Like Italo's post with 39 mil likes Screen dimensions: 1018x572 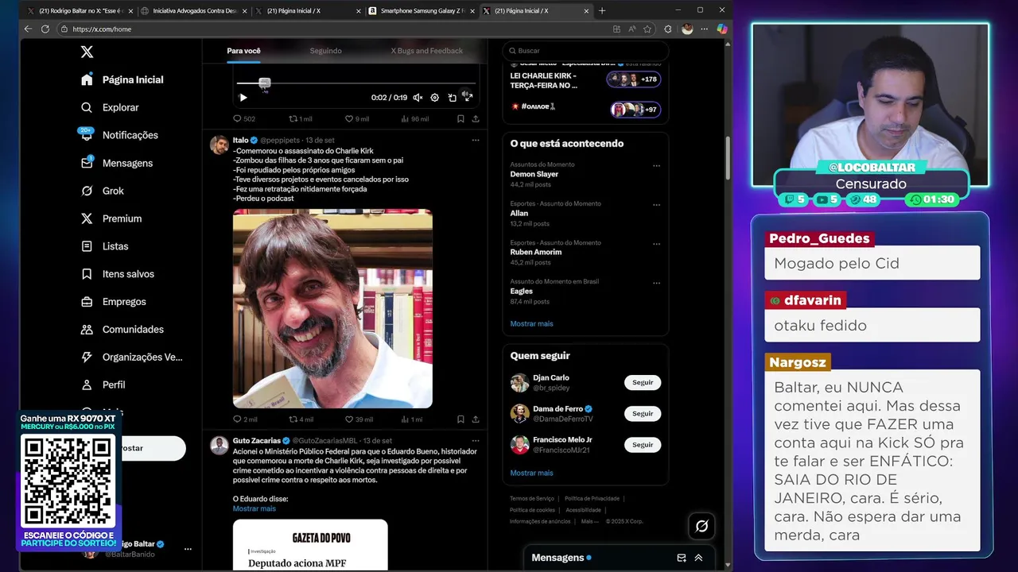point(359,419)
